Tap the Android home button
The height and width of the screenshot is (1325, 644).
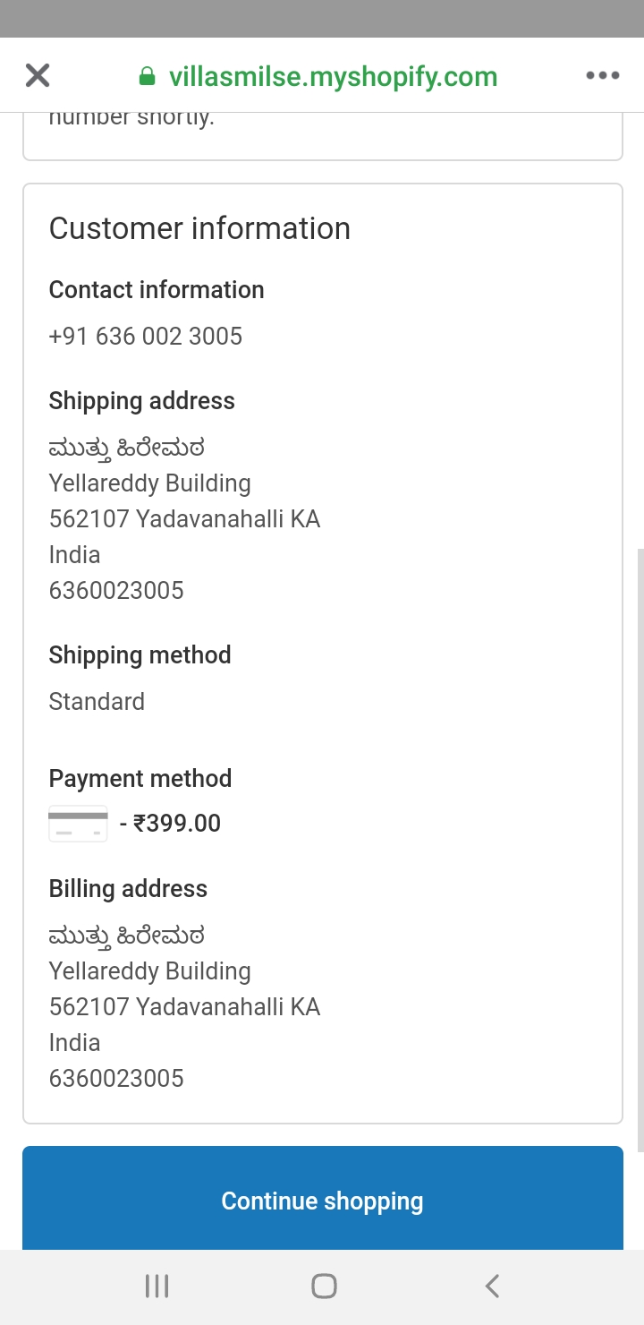coord(323,1287)
